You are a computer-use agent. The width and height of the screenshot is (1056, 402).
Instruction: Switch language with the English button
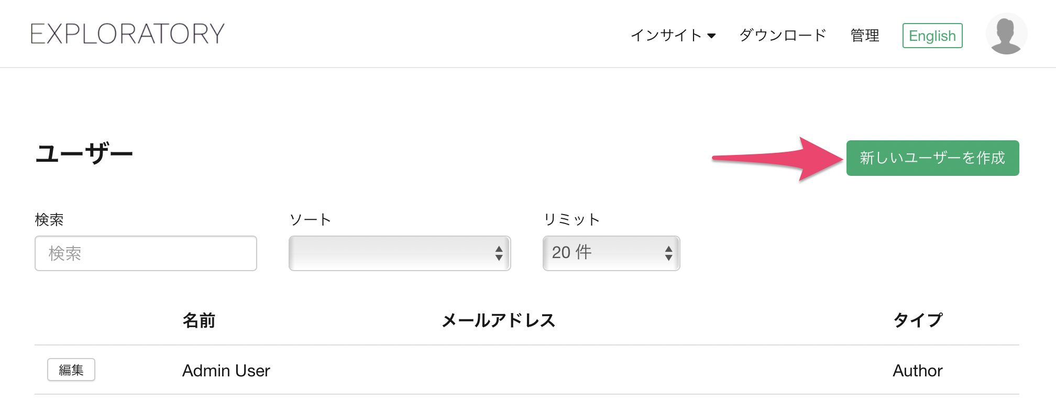(x=932, y=36)
